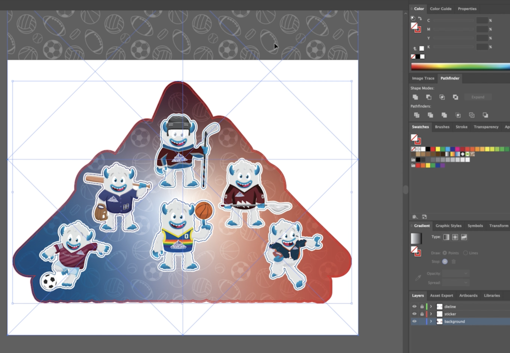This screenshot has width=510, height=353.
Task: Click the lock icon on dieline layer
Action: click(422, 307)
